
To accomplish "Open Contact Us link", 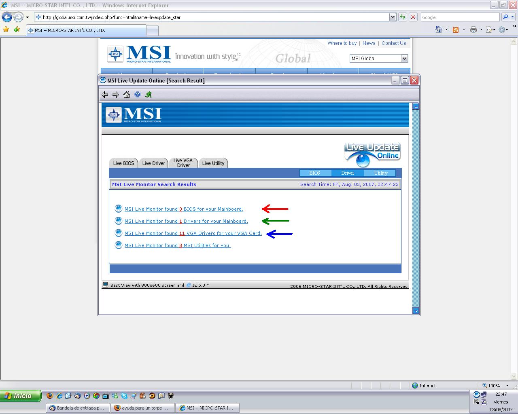I will click(x=394, y=43).
